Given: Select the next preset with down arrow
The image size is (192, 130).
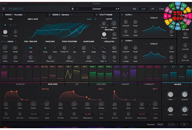Looking at the screenshot, I should pyautogui.click(x=118, y=9).
